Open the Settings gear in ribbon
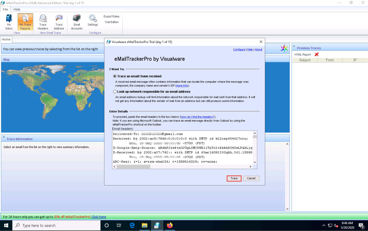The height and width of the screenshot is (231, 368). [93, 20]
